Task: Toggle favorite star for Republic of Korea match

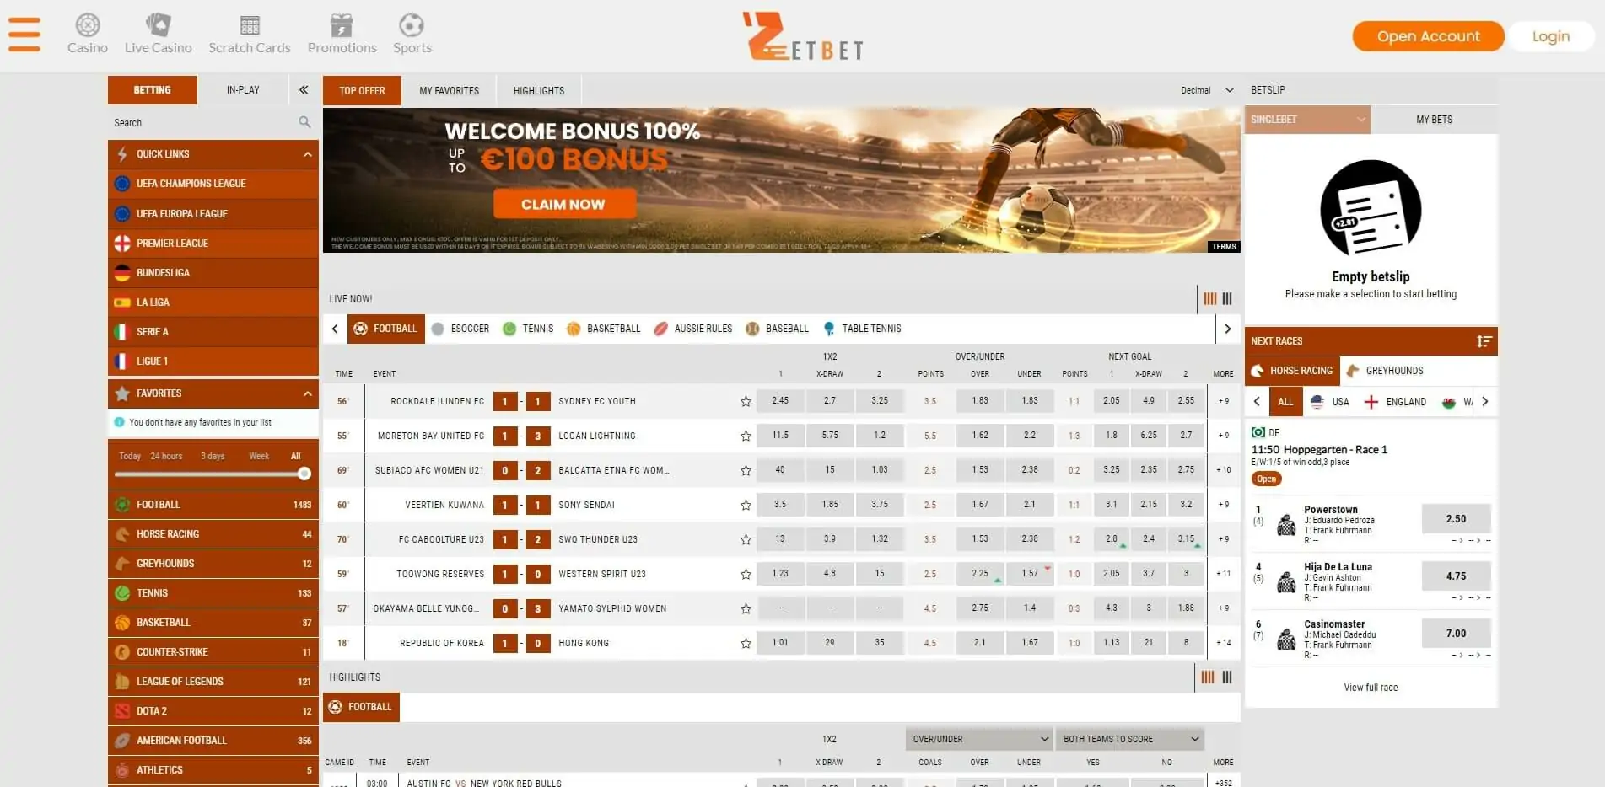Action: [745, 642]
